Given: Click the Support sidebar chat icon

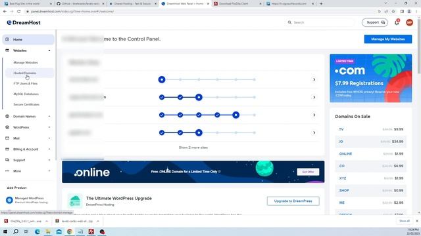Looking at the screenshot, I should click(7, 160).
